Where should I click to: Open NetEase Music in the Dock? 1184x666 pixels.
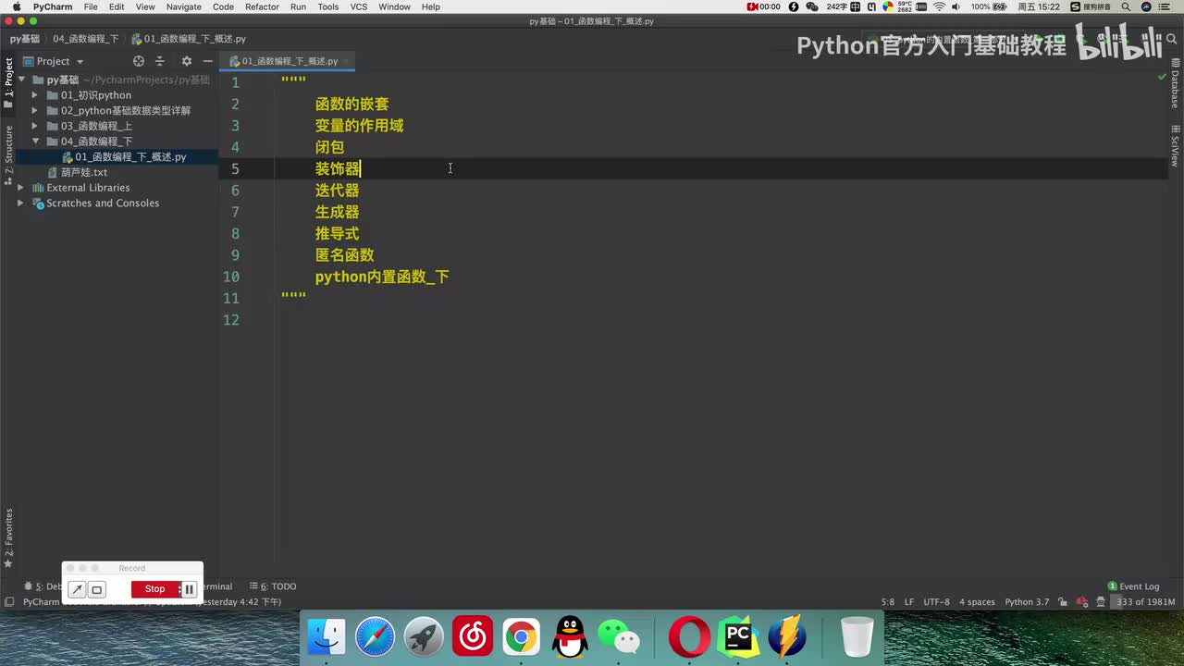(x=473, y=637)
